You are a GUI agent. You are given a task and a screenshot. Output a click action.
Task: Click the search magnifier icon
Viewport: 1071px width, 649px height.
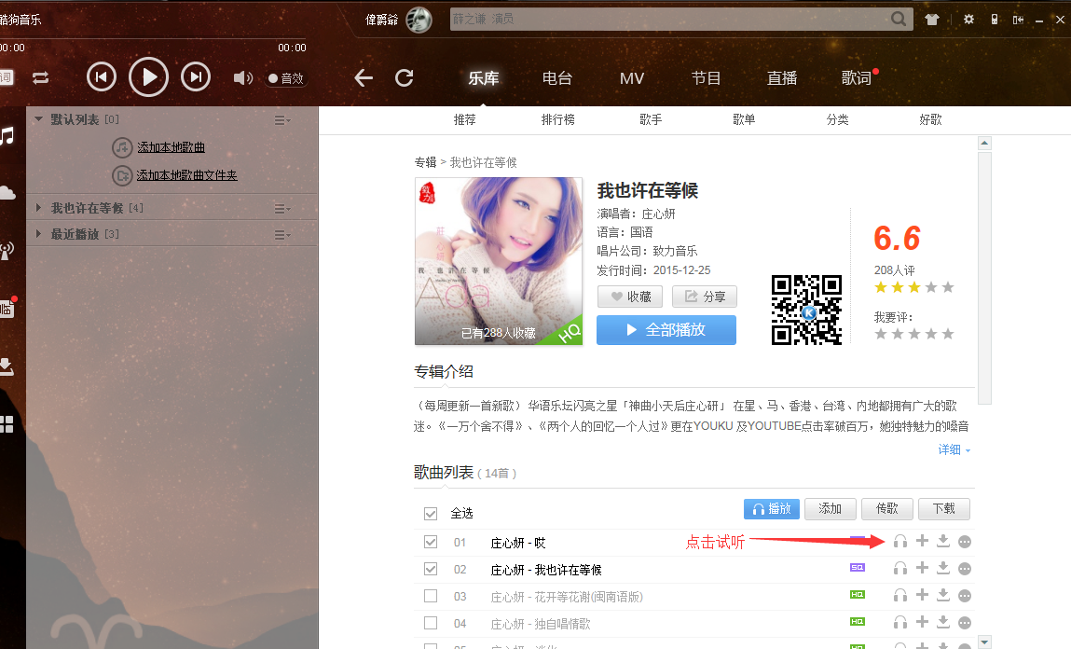899,20
